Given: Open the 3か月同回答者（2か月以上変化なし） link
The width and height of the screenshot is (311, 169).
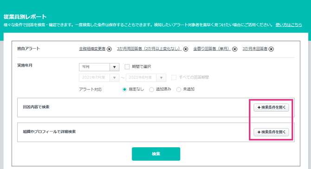Looking at the screenshot, I should (149, 49).
